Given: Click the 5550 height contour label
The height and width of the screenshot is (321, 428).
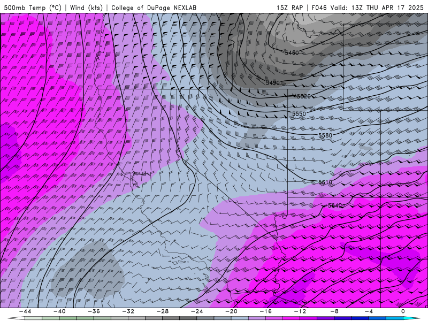Looking at the screenshot, I should [x=299, y=114].
